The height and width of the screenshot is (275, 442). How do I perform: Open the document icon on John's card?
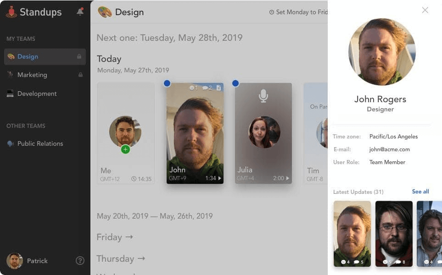pyautogui.click(x=219, y=88)
